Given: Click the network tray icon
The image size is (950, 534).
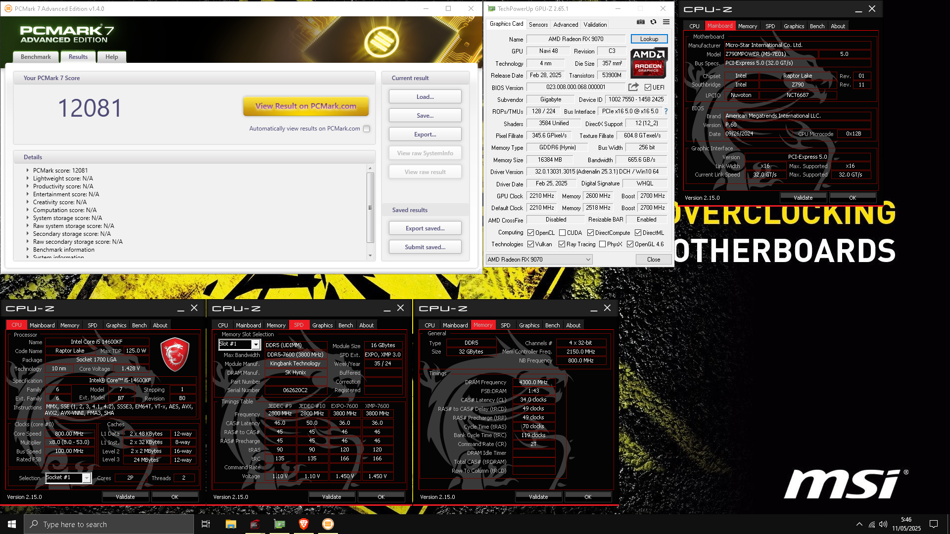Looking at the screenshot, I should (x=871, y=524).
